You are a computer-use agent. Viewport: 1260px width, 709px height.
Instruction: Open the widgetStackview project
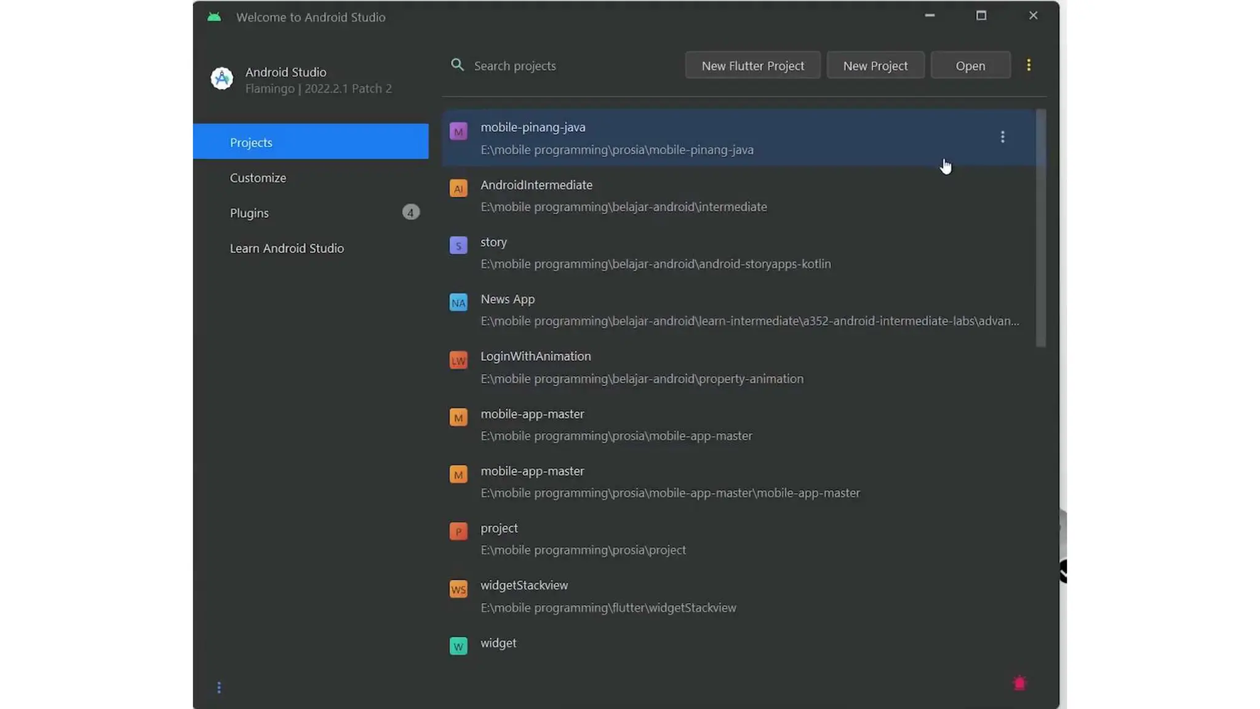tap(738, 596)
